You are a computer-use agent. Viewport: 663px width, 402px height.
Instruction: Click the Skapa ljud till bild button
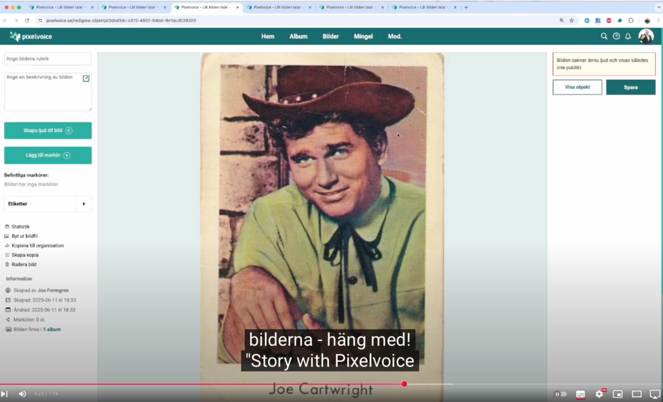(x=48, y=130)
